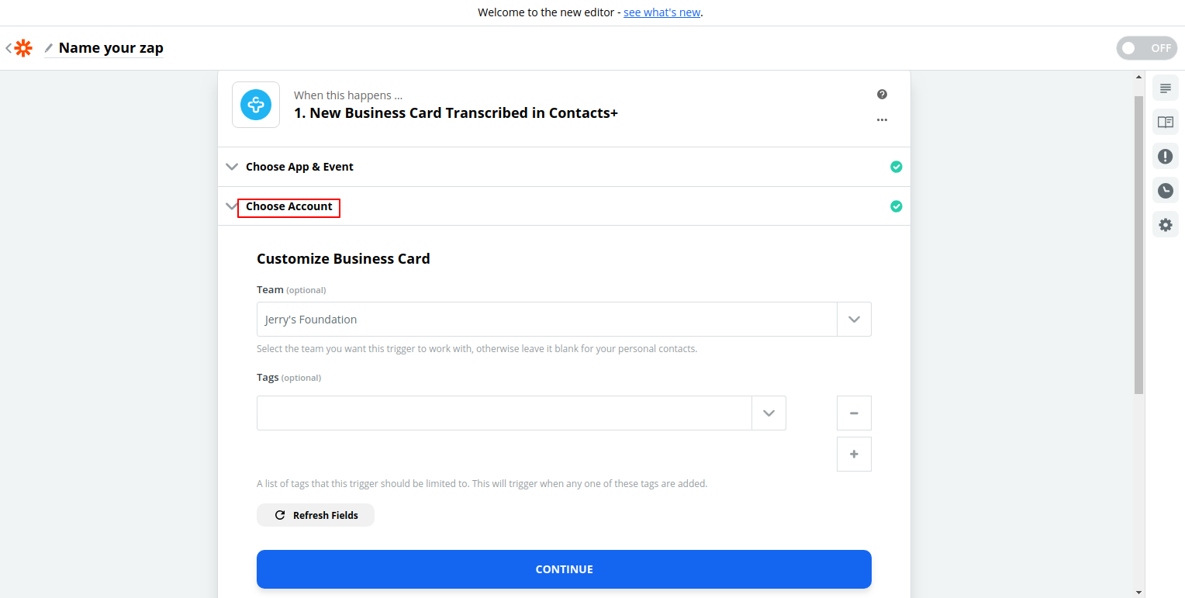Show the issues alert sidebar icon
This screenshot has width=1185, height=598.
tap(1165, 157)
